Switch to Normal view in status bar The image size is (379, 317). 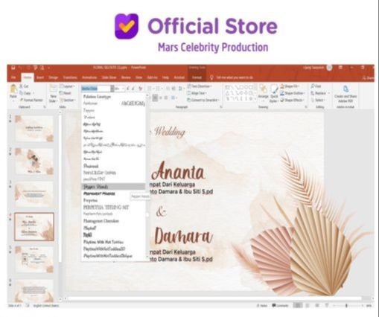click(298, 306)
